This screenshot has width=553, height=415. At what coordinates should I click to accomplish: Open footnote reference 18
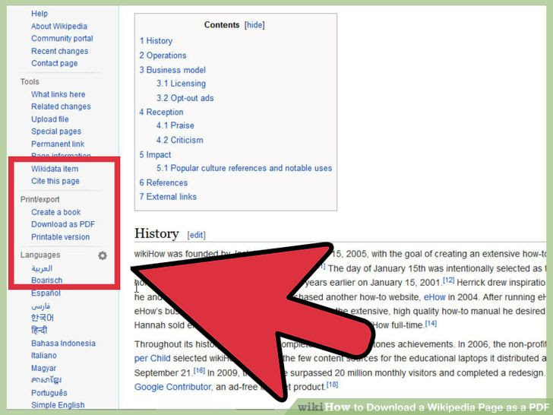tap(332, 385)
